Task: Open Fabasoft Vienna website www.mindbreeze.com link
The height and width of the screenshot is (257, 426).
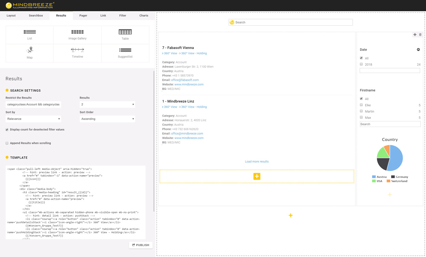Action: (x=189, y=84)
